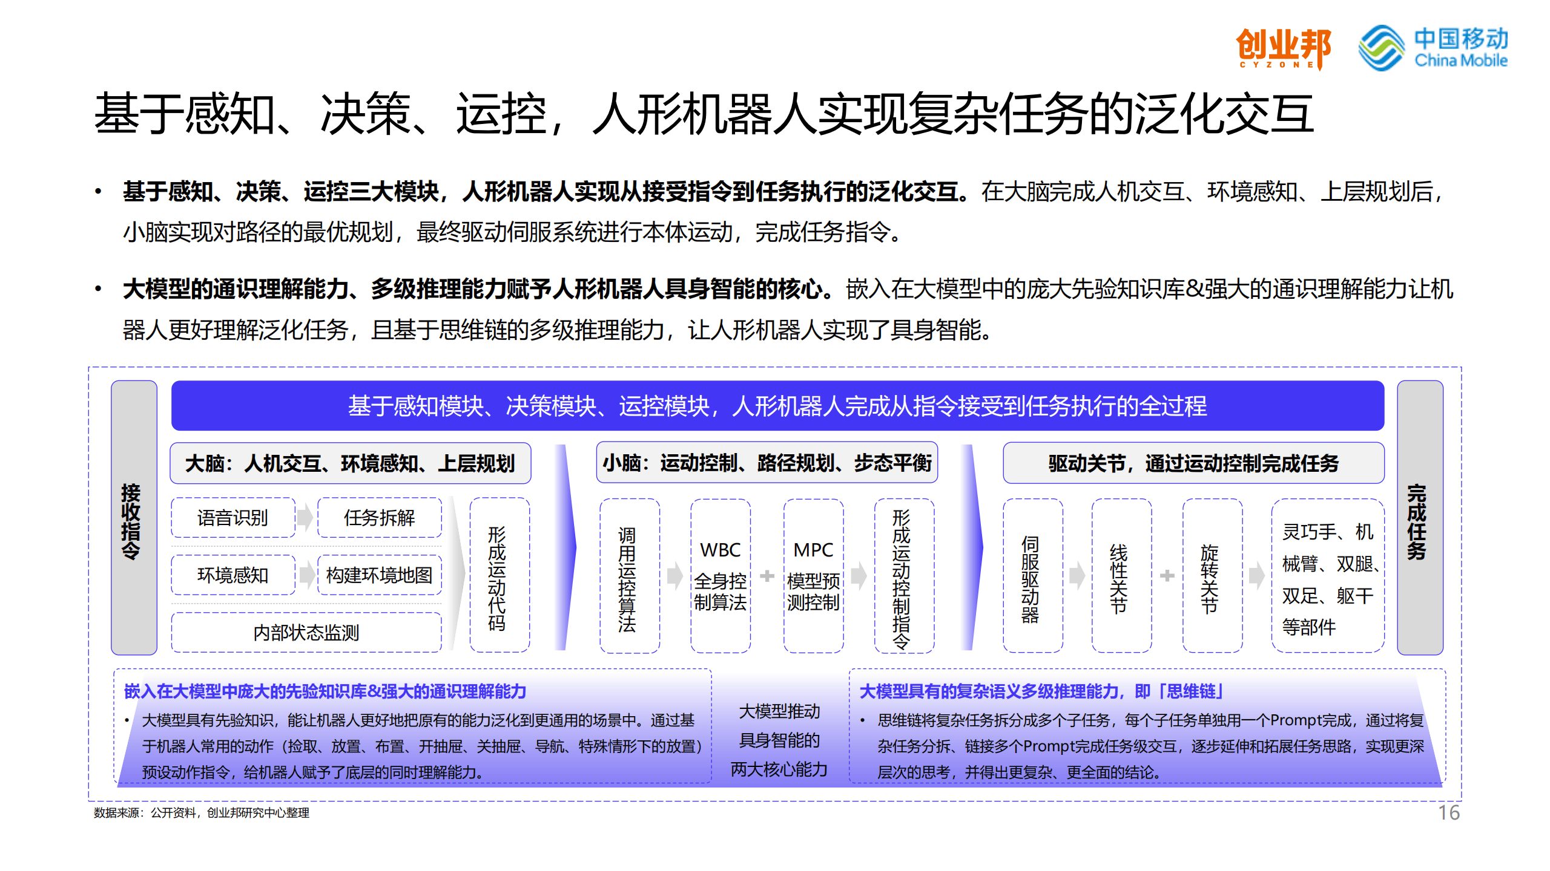
Task: Click the WBC 全身控制算法 box
Action: point(720,575)
